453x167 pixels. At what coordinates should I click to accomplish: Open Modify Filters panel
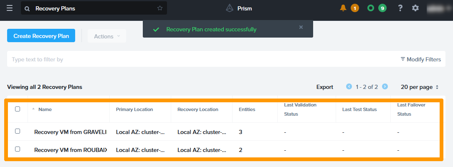[x=420, y=59]
